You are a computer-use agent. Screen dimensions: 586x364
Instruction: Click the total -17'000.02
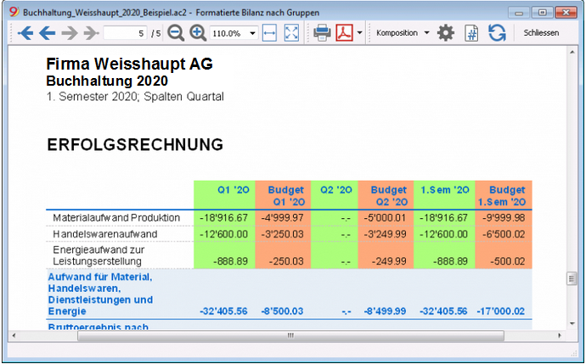click(x=501, y=311)
